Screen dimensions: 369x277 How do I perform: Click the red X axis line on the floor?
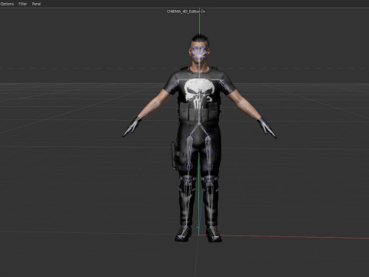tap(294, 237)
